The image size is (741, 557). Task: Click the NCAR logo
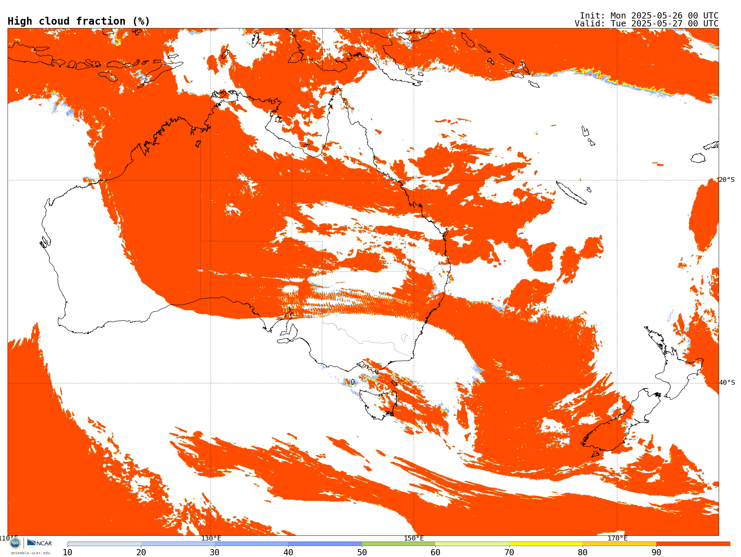click(x=39, y=543)
